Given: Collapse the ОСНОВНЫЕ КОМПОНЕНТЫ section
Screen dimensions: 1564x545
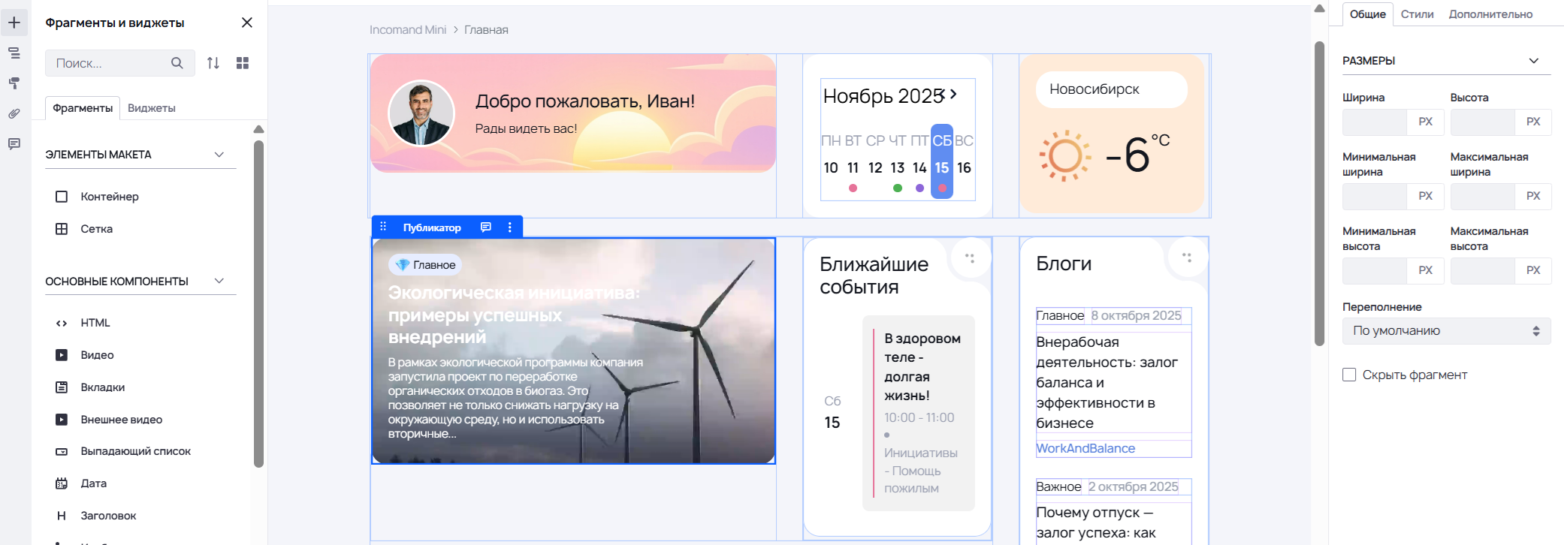Looking at the screenshot, I should point(219,282).
